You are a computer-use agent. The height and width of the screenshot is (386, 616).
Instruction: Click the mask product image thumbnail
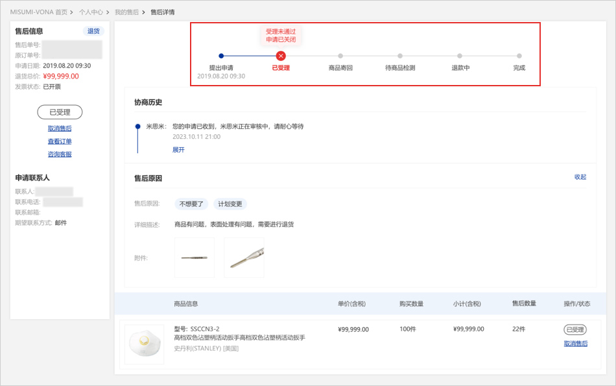(144, 344)
